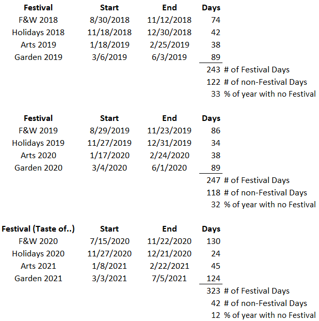319x321 pixels.
Task: Click the Garden 2020 end date 6/1/2020
Action: (169, 168)
